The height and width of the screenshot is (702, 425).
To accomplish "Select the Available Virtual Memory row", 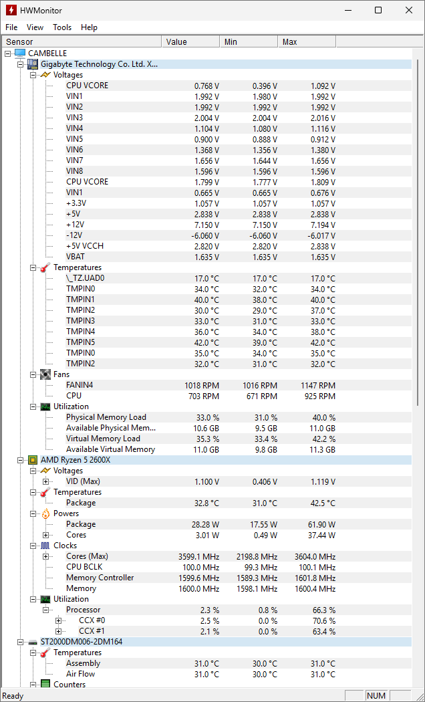I will [239, 449].
